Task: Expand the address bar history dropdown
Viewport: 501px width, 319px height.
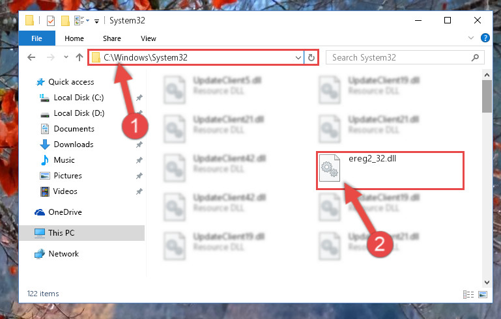Action: 298,58
